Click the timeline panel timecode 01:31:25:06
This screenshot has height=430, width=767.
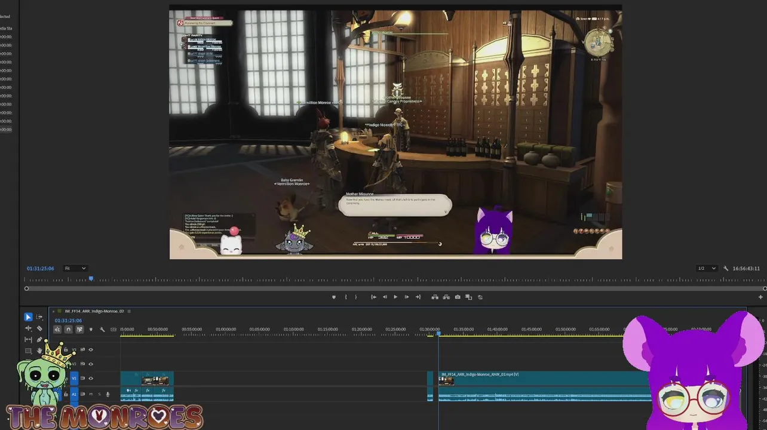coord(68,320)
